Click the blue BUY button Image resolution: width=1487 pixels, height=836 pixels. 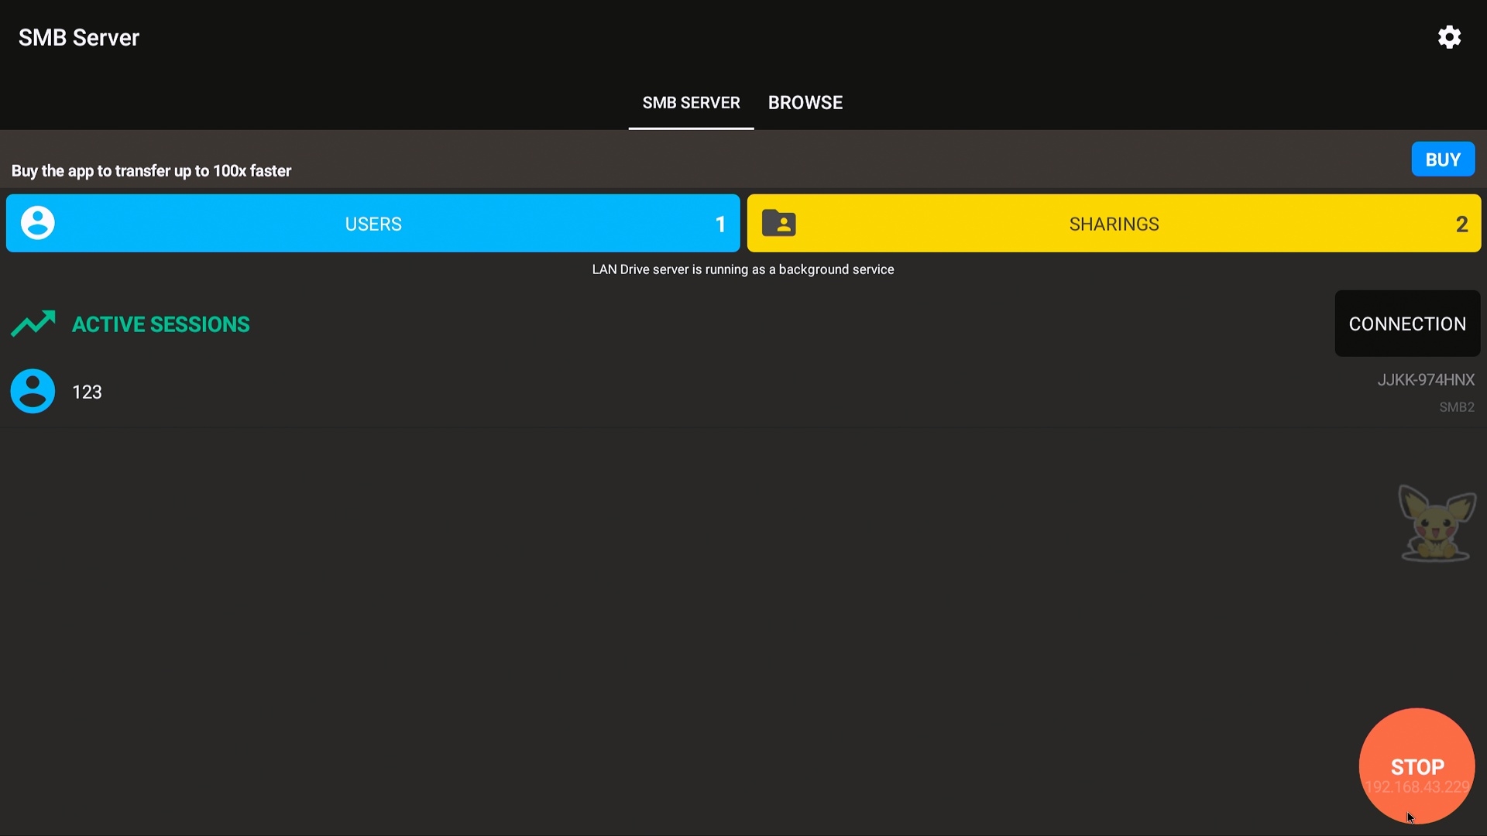(x=1443, y=159)
